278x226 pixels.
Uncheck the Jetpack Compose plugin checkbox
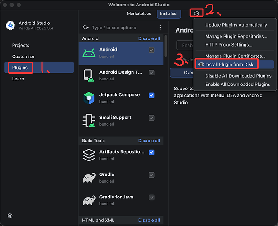(x=151, y=95)
